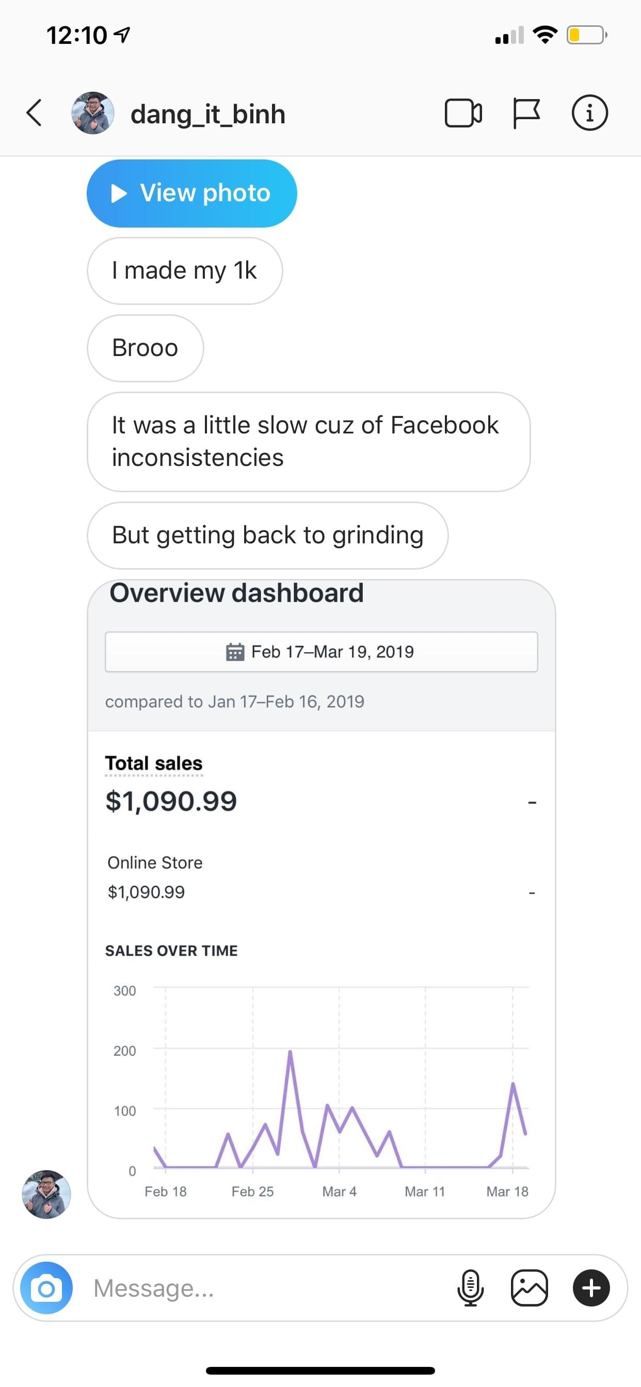Tap the "I made my 1k" message
Screen dimensions: 641x1387
pos(184,271)
